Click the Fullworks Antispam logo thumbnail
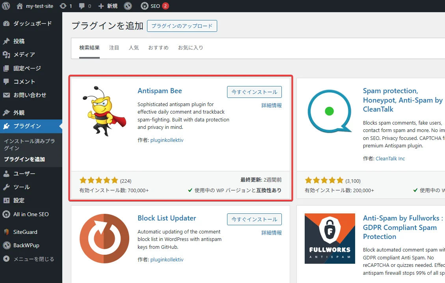Viewport: 445px width, 283px height. click(x=330, y=239)
